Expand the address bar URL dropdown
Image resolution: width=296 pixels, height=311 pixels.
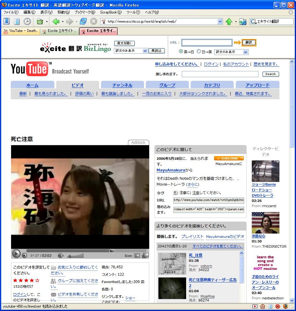pos(220,22)
